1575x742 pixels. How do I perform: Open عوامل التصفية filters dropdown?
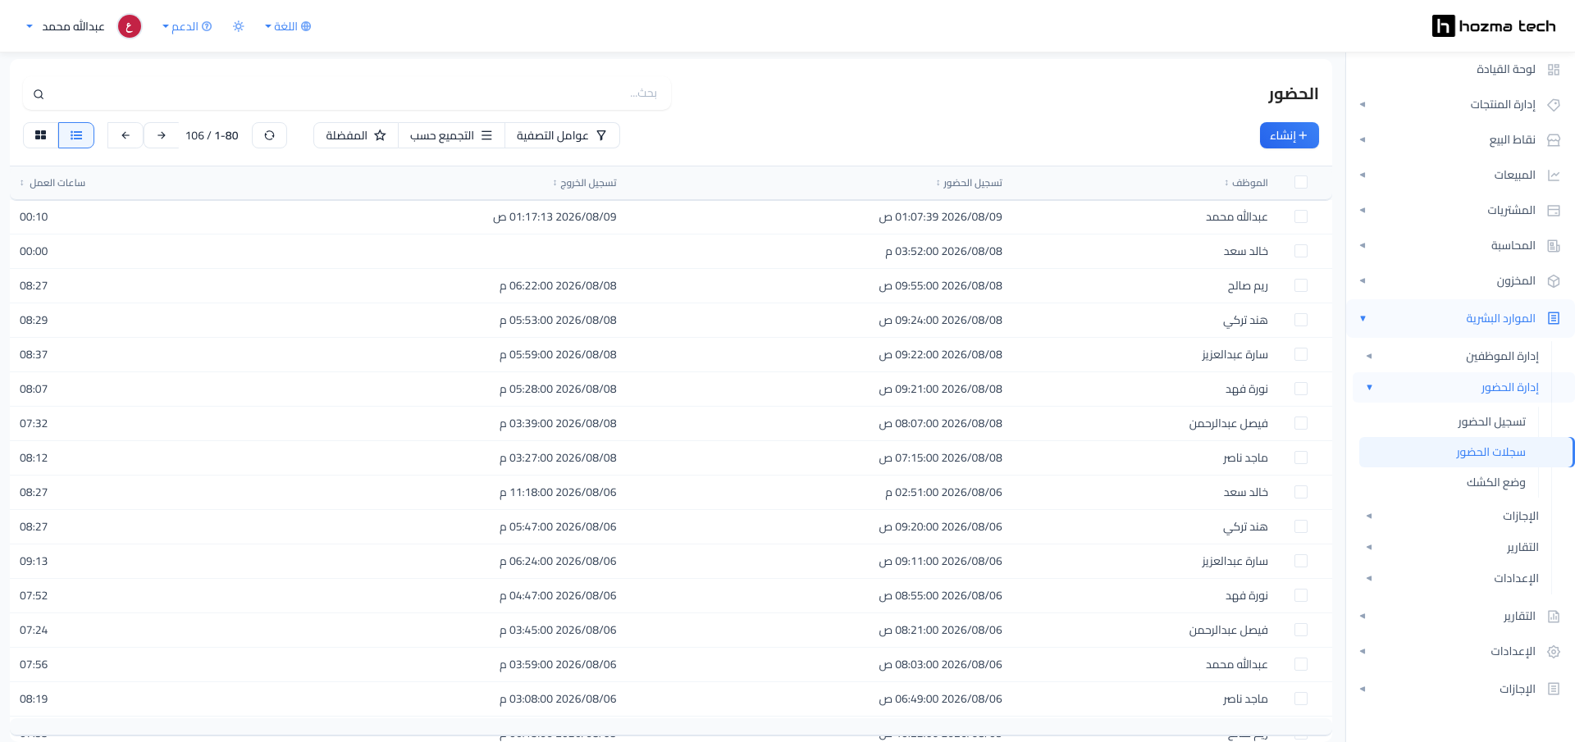[562, 135]
